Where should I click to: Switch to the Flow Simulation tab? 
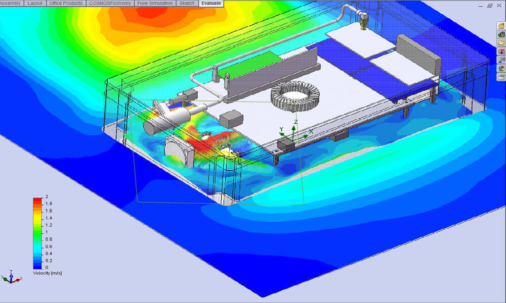[x=155, y=3]
